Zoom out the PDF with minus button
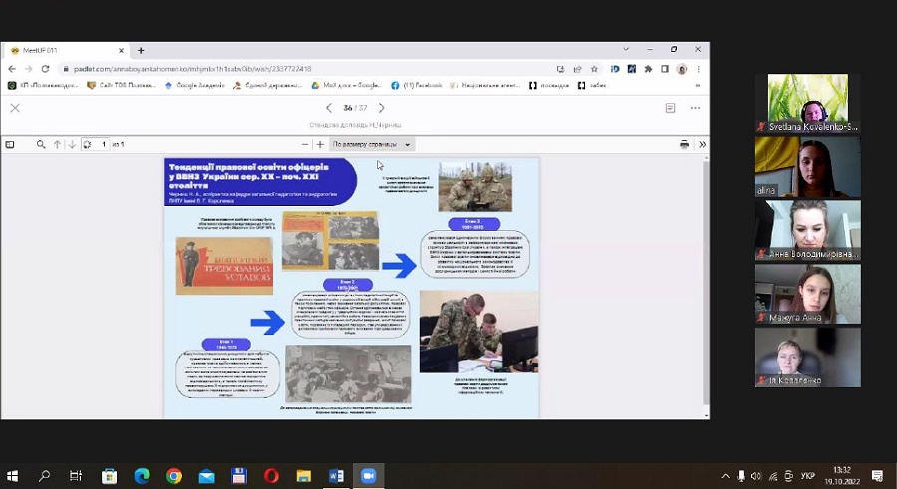This screenshot has width=897, height=489. (306, 144)
